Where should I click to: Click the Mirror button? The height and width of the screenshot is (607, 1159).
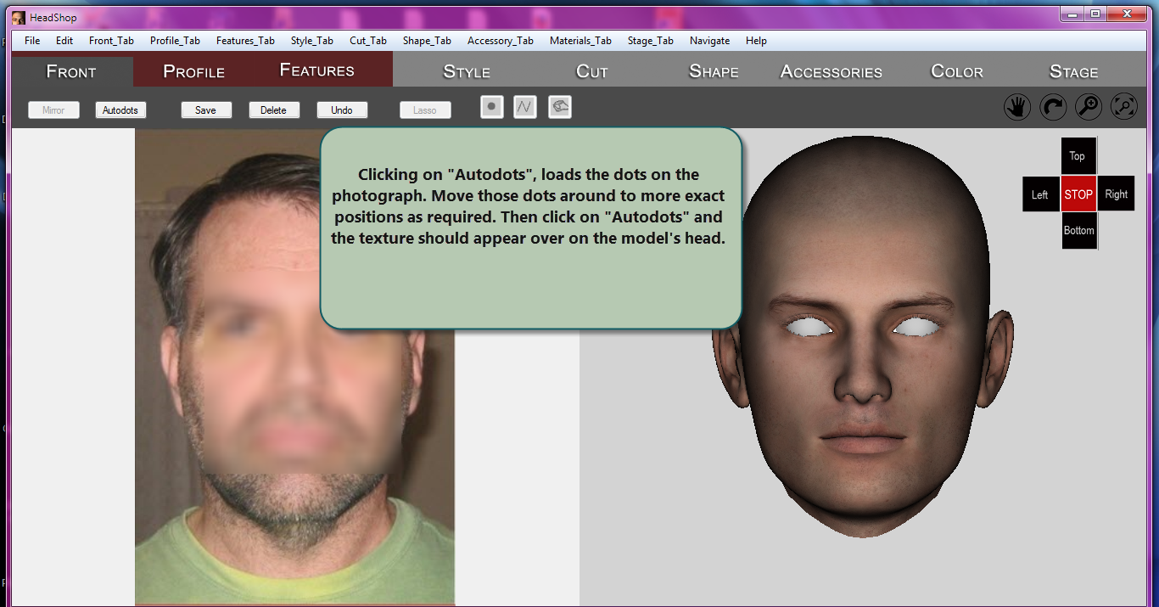[53, 110]
